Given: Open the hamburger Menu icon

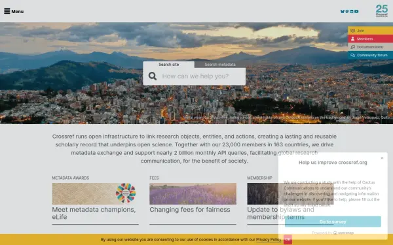Looking at the screenshot, I should point(7,11).
